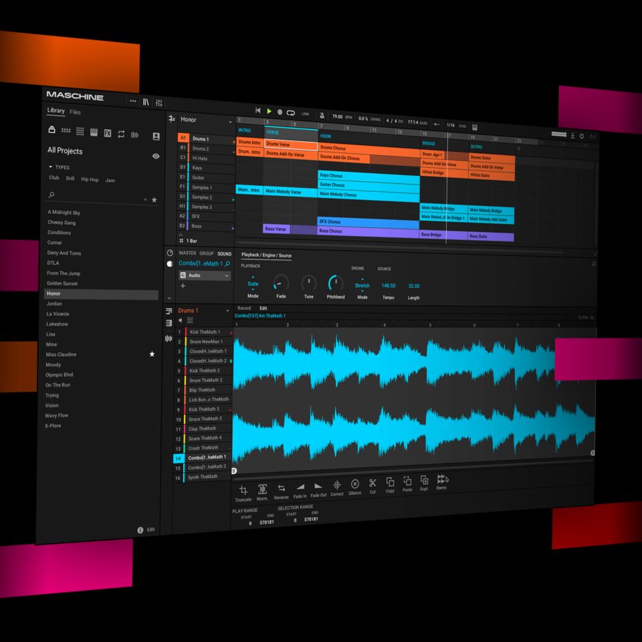Click the Truncate sample icon
The width and height of the screenshot is (642, 642).
(243, 490)
